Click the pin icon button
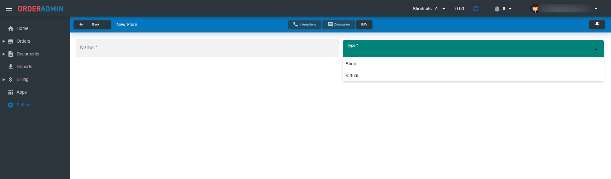This screenshot has height=179, width=611. 597,25
